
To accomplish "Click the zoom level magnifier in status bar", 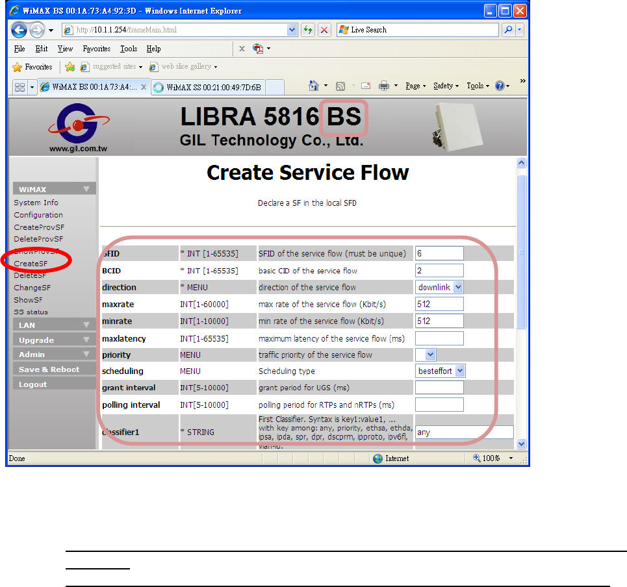I will tap(477, 458).
